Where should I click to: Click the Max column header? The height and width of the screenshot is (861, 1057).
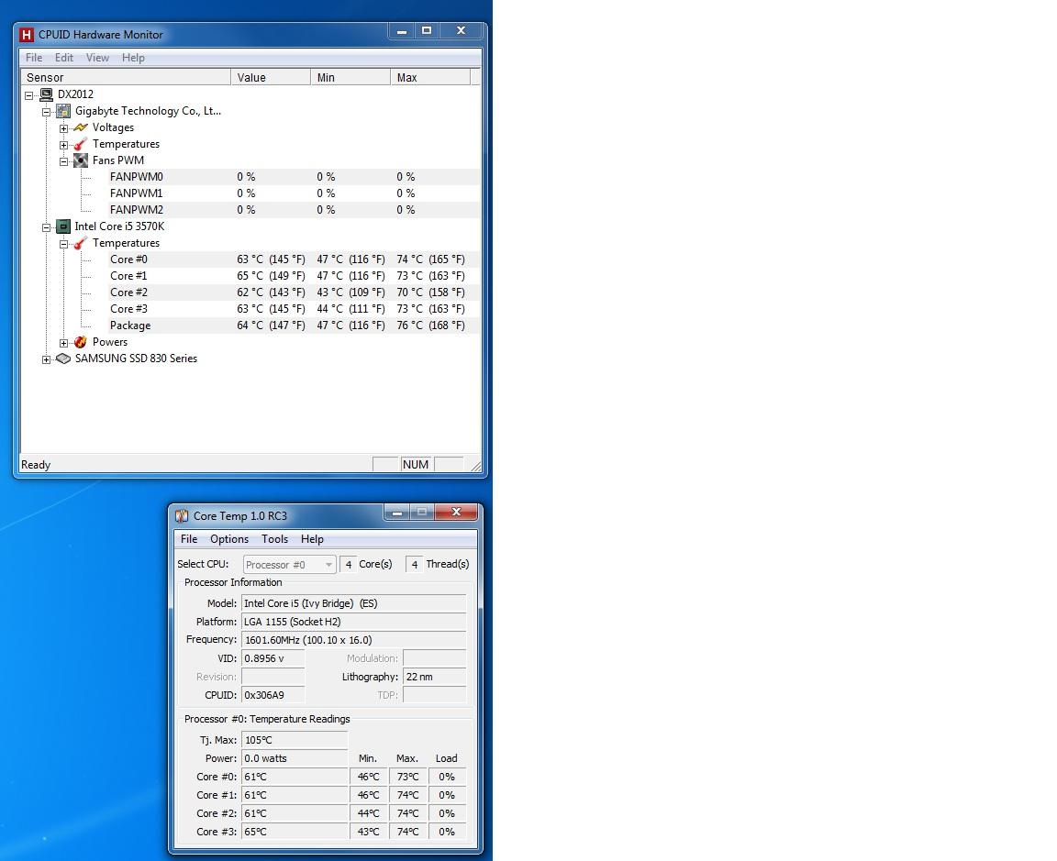430,77
